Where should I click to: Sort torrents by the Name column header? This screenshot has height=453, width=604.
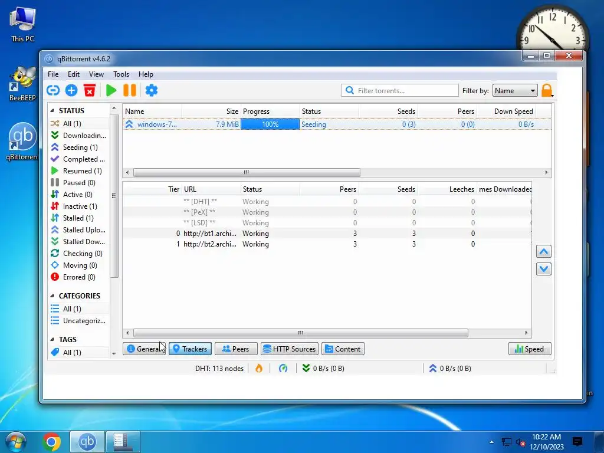point(152,111)
